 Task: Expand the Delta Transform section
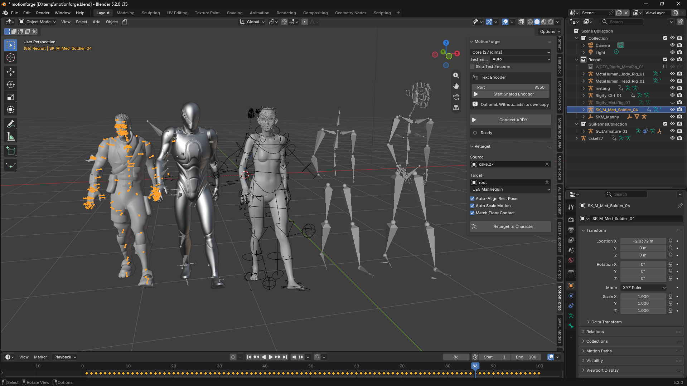(x=606, y=322)
